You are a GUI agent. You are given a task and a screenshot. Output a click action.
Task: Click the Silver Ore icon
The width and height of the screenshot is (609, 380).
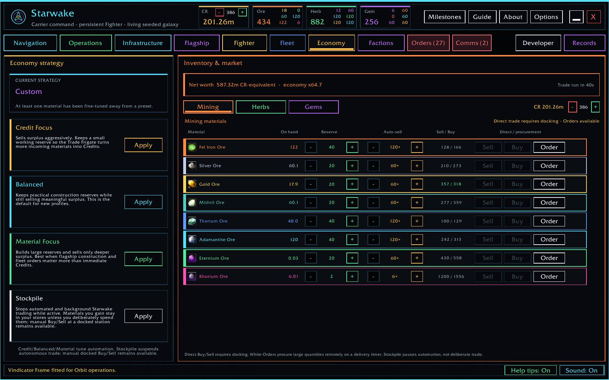coord(192,166)
